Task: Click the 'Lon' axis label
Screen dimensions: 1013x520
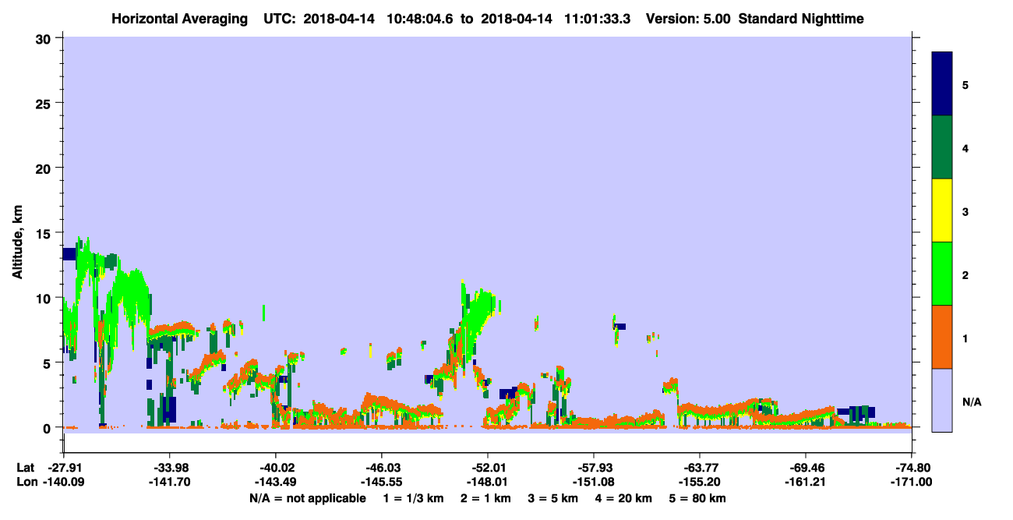Action: pos(26,483)
